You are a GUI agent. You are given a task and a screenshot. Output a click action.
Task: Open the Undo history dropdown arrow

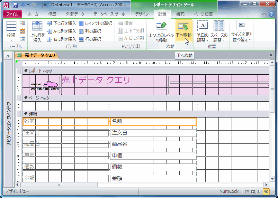pyautogui.click(x=28, y=5)
